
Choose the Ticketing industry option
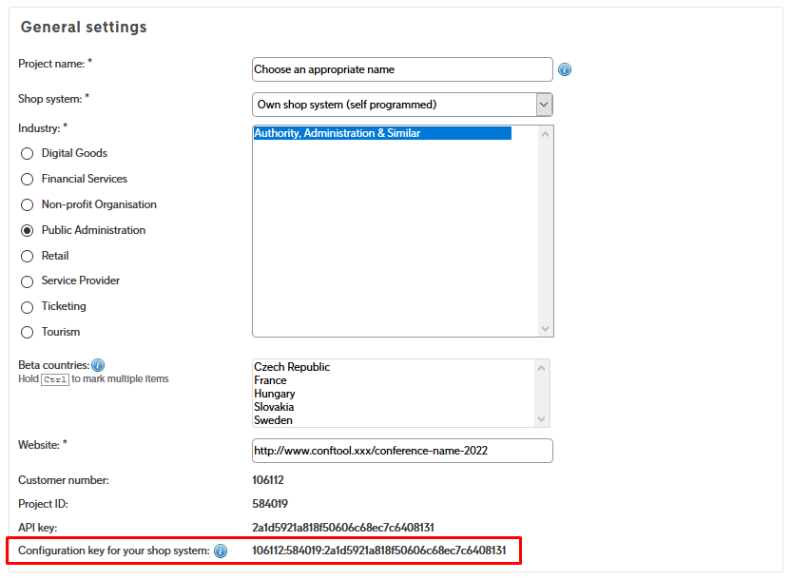(28, 307)
